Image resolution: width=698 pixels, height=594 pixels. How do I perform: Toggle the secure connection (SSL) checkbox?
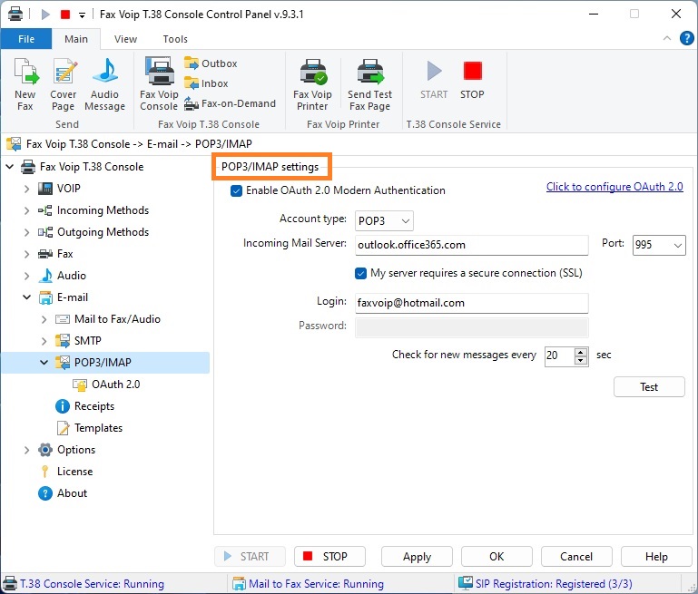click(x=360, y=273)
